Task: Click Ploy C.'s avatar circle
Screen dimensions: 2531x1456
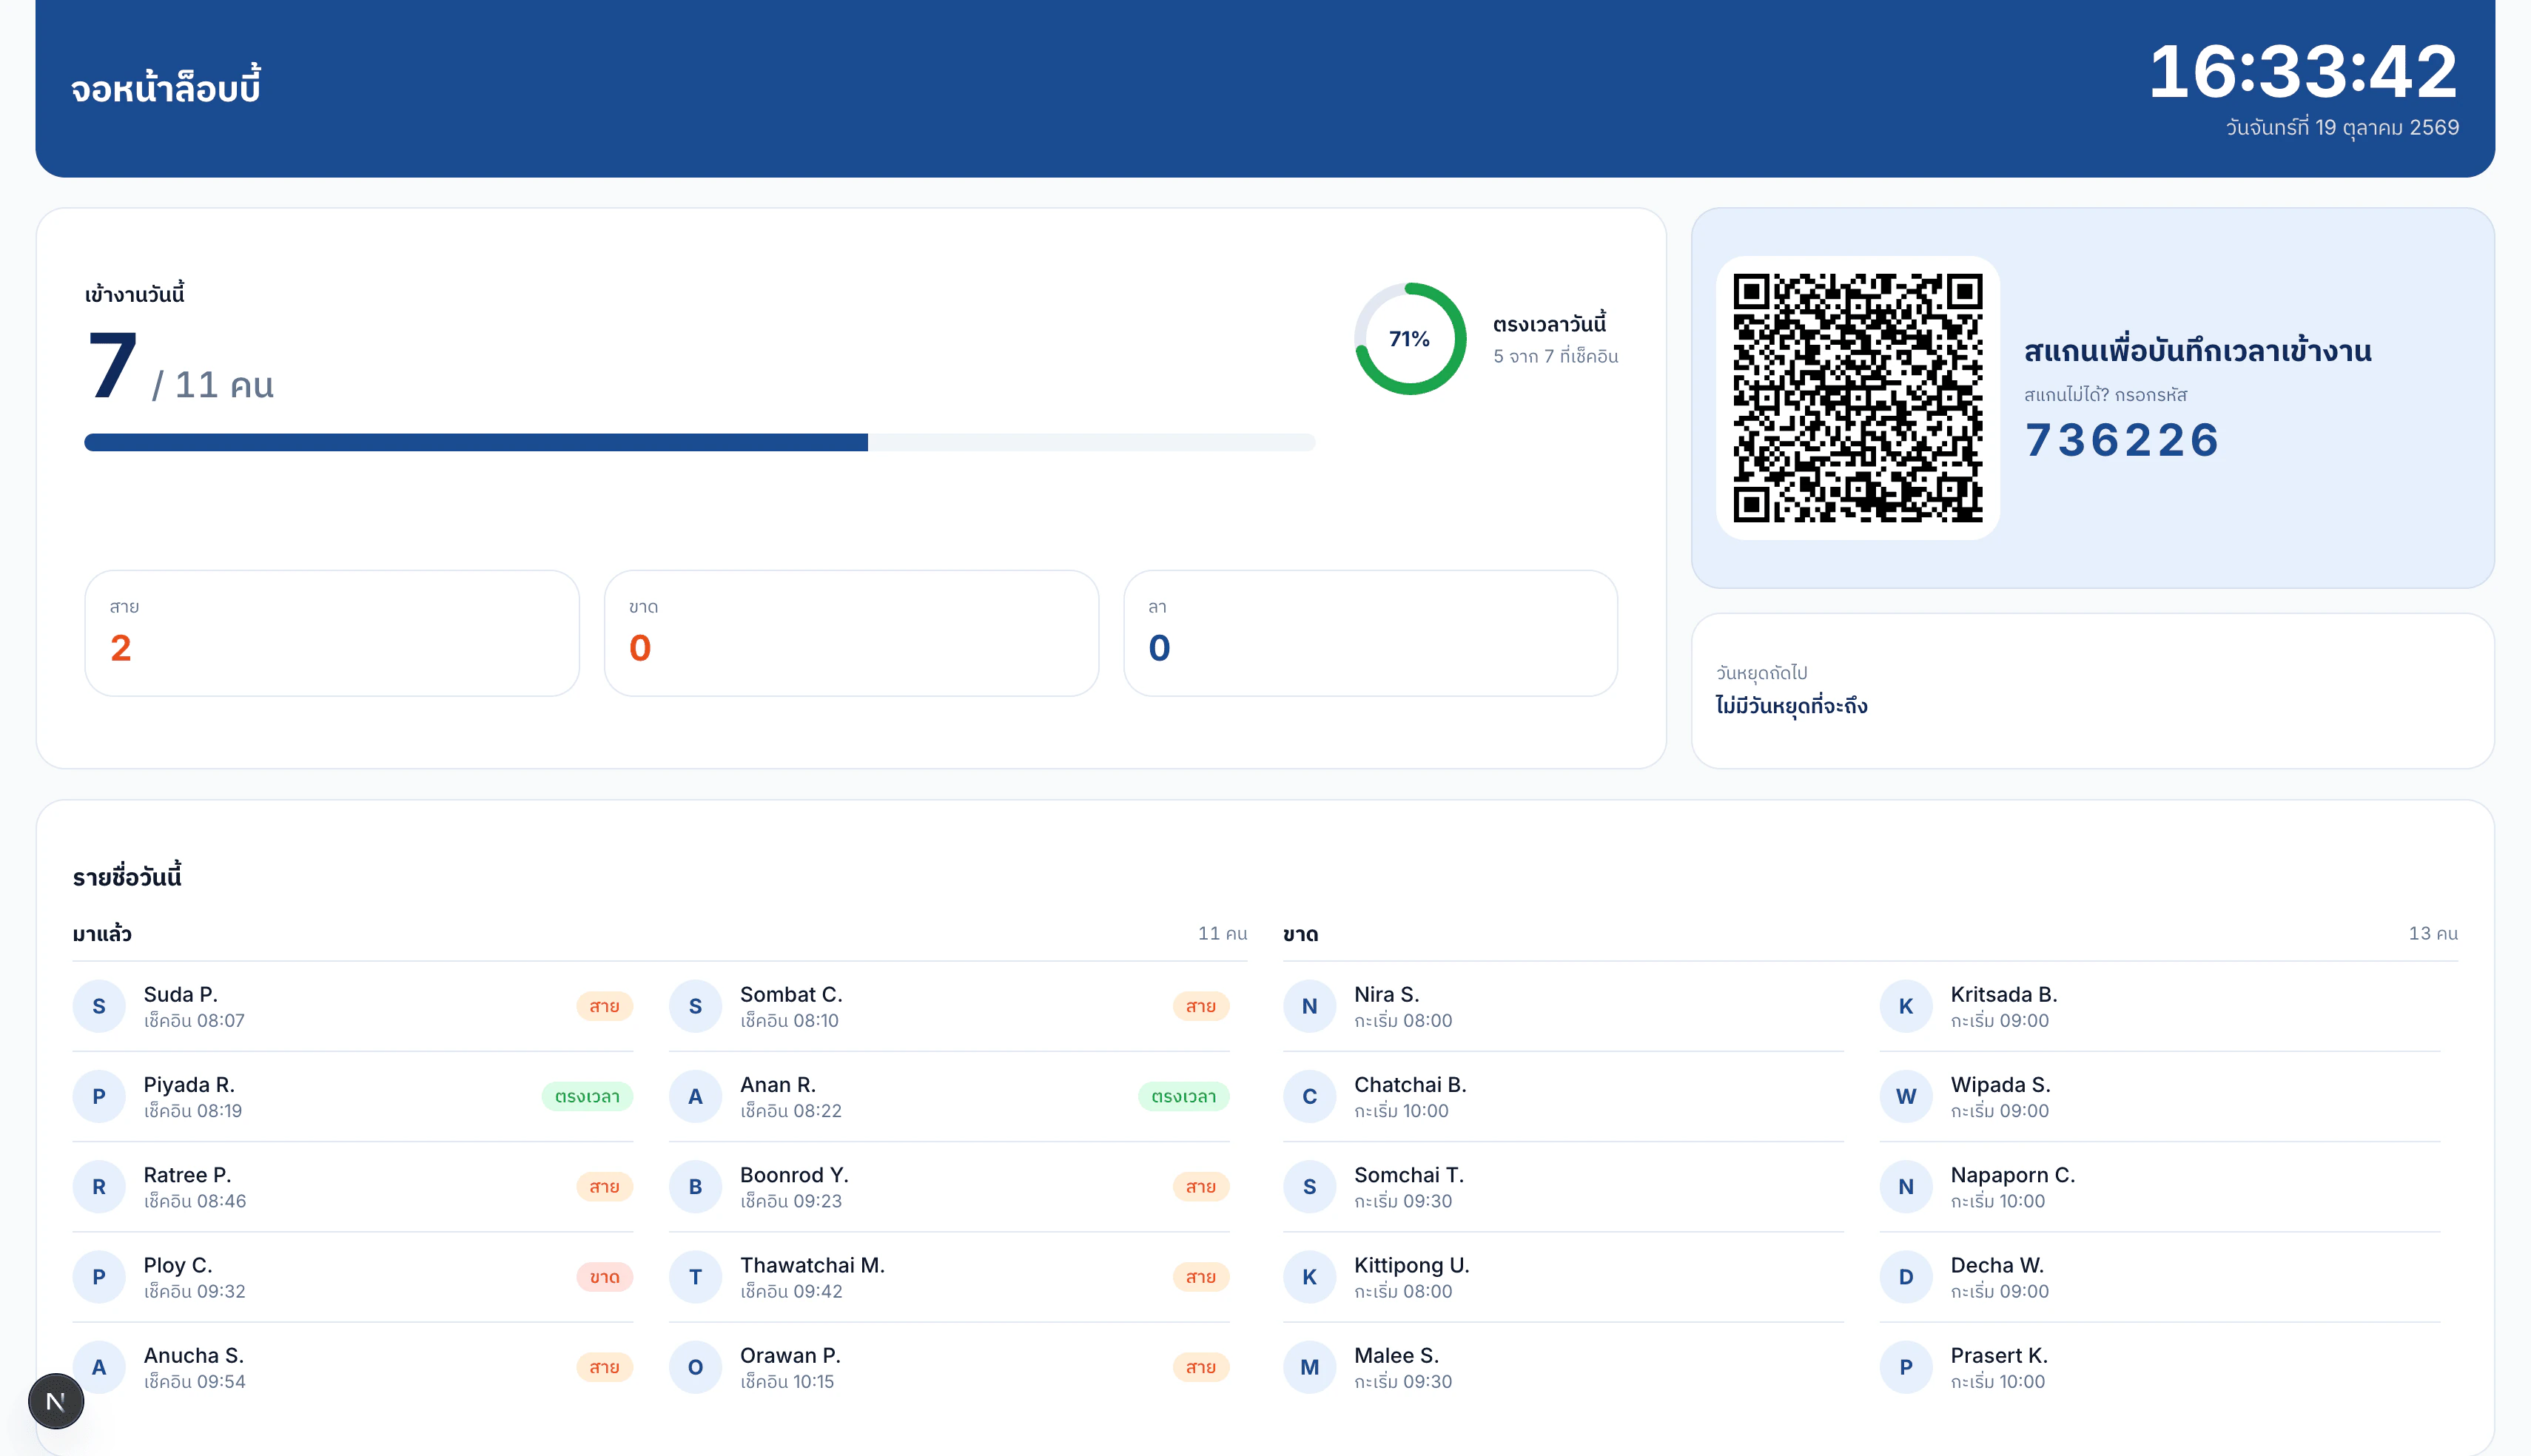Action: [x=99, y=1276]
